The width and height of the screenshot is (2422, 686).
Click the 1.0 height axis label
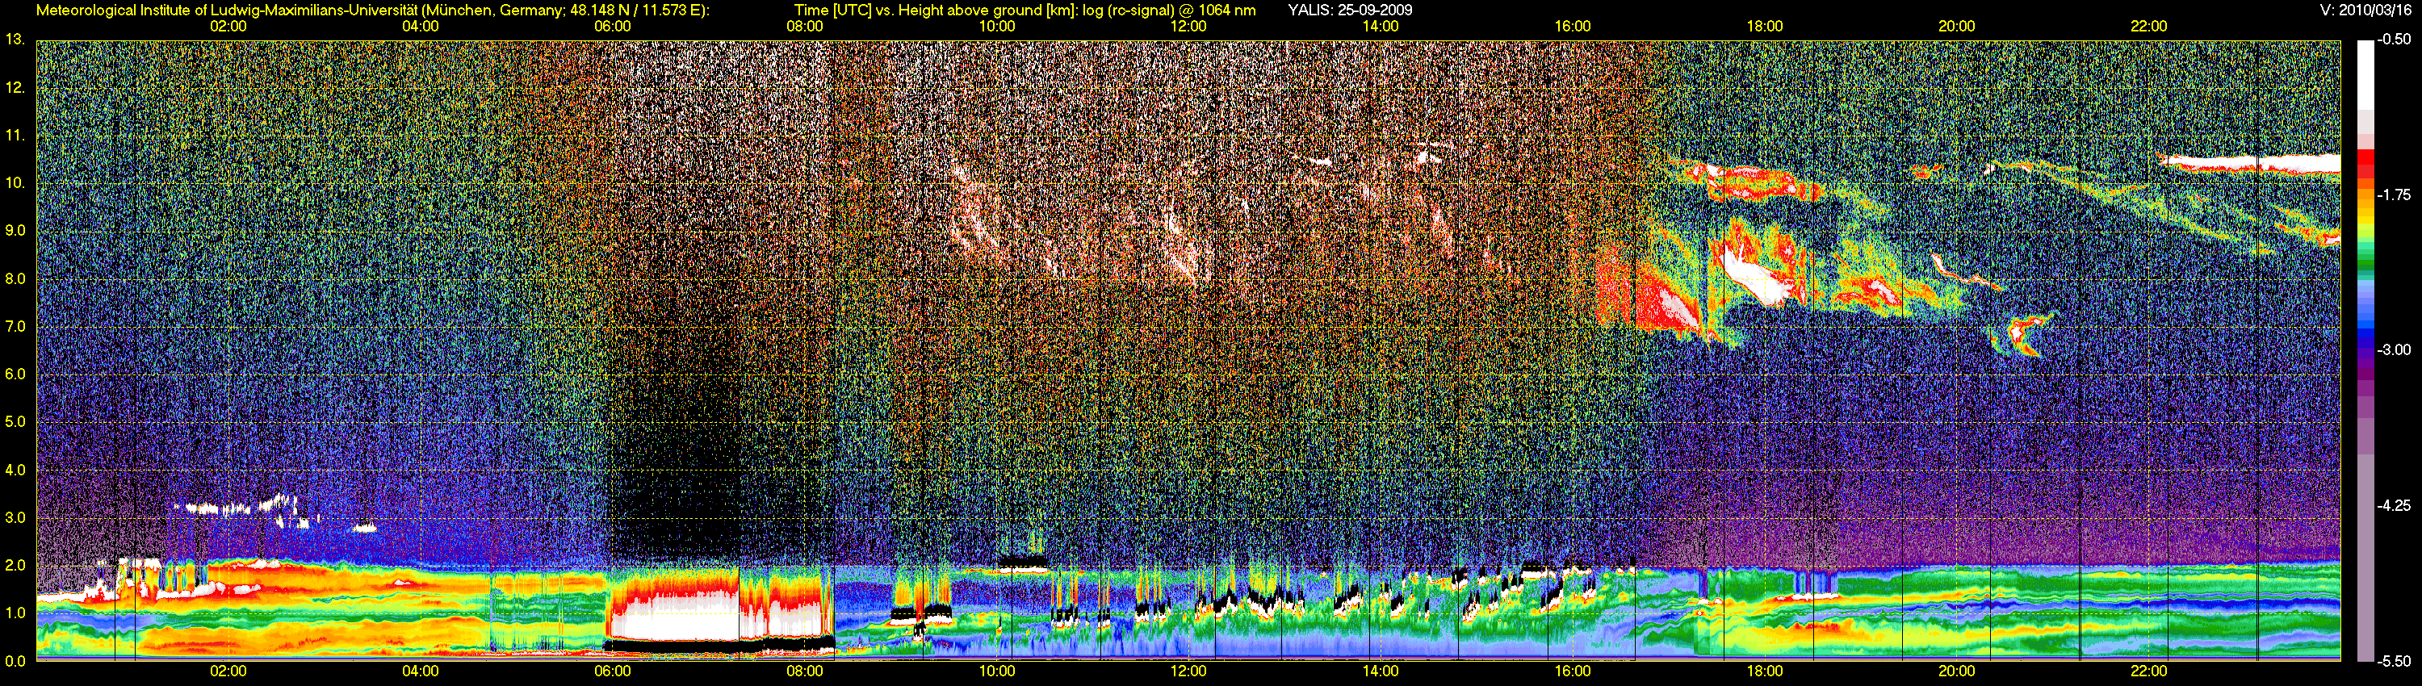click(14, 613)
